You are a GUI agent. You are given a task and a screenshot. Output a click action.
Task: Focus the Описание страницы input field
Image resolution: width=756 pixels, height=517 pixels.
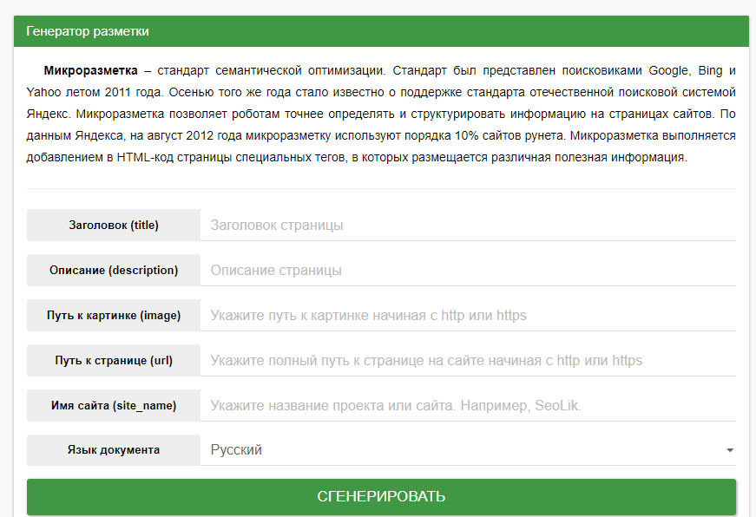click(468, 271)
